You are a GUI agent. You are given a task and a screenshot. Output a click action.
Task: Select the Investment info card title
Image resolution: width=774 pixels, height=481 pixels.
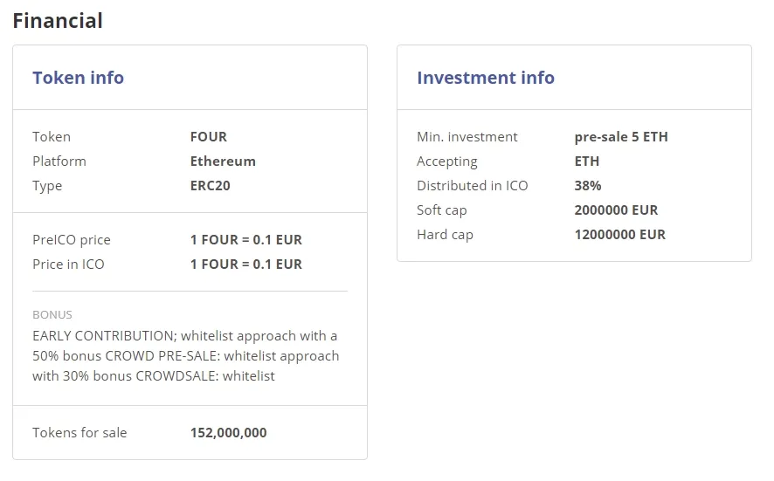pyautogui.click(x=486, y=78)
